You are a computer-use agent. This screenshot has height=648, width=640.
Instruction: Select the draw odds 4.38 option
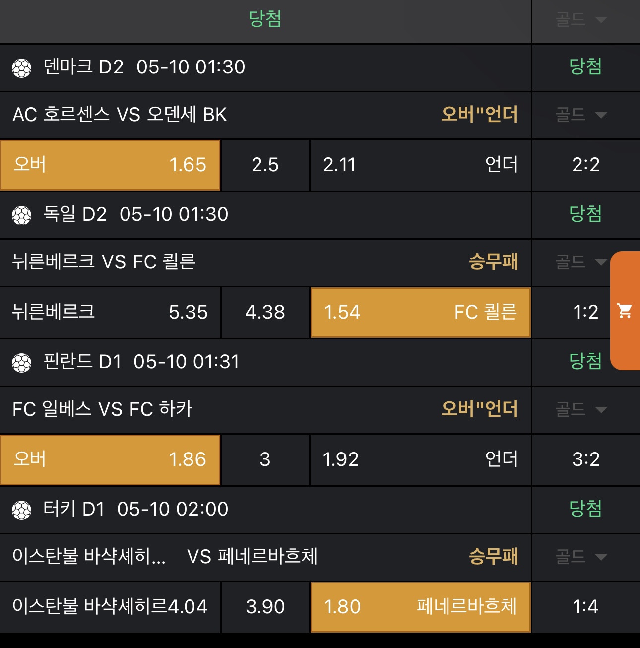pos(265,313)
